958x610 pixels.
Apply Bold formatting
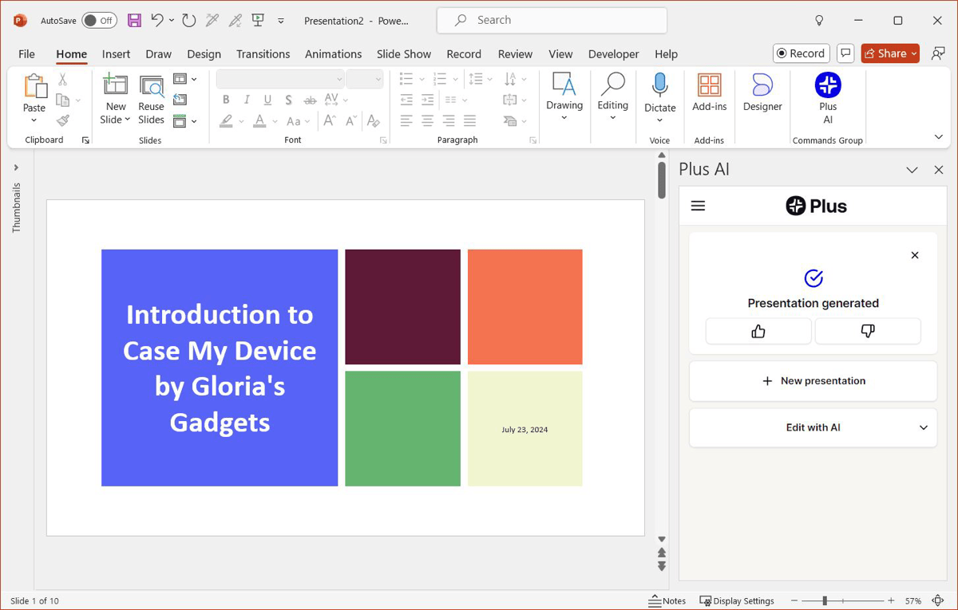(x=226, y=100)
